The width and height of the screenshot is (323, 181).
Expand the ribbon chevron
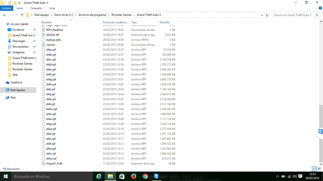click(315, 8)
